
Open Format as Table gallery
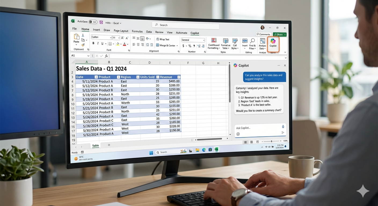click(x=226, y=44)
